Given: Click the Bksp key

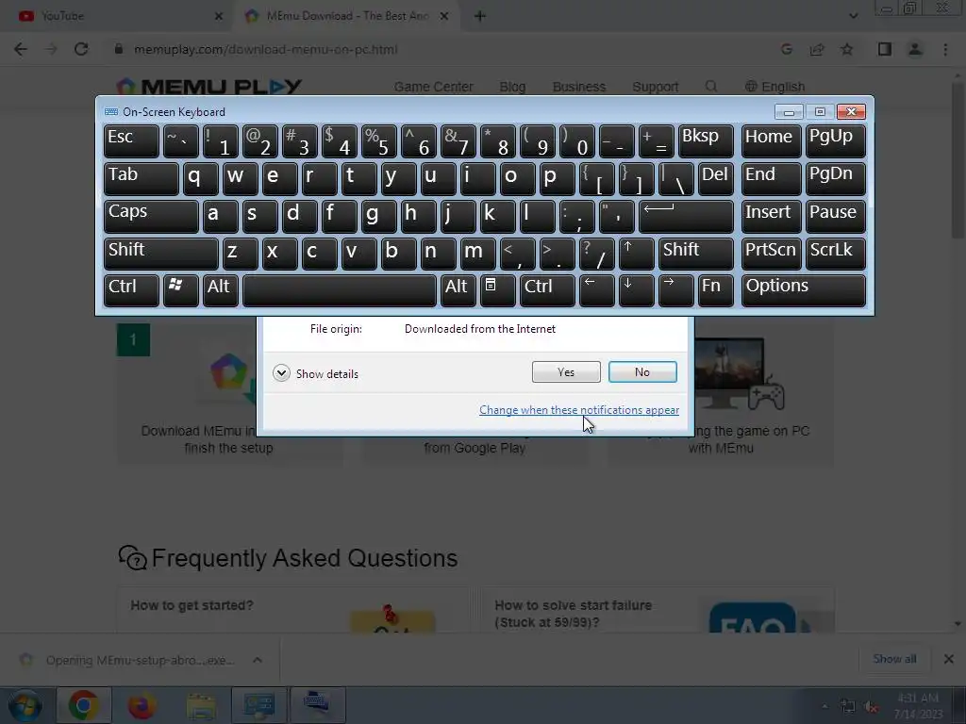Looking at the screenshot, I should tap(706, 141).
